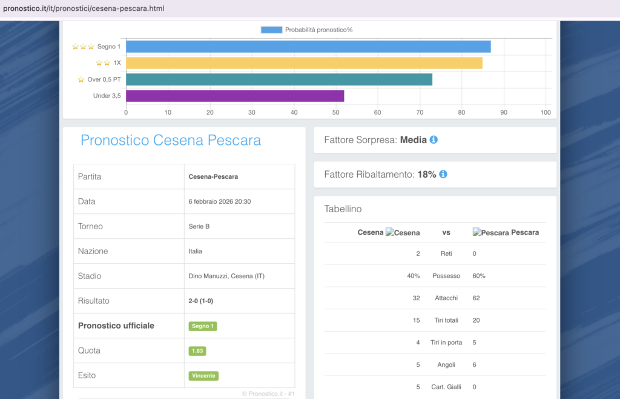Click the single star beside Over 0,5 PT
This screenshot has width=620, height=399.
[x=81, y=79]
